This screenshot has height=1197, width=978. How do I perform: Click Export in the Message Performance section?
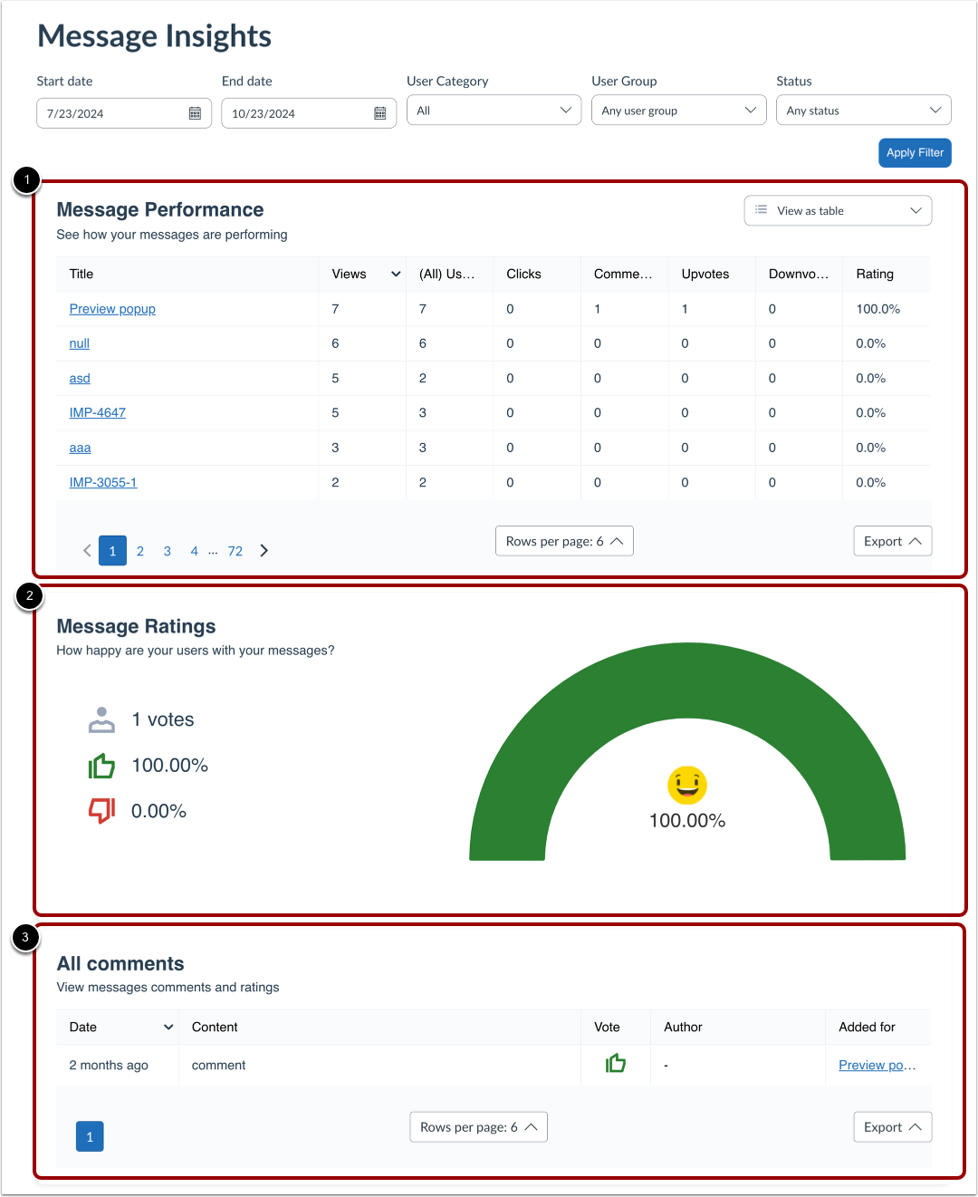pos(892,541)
